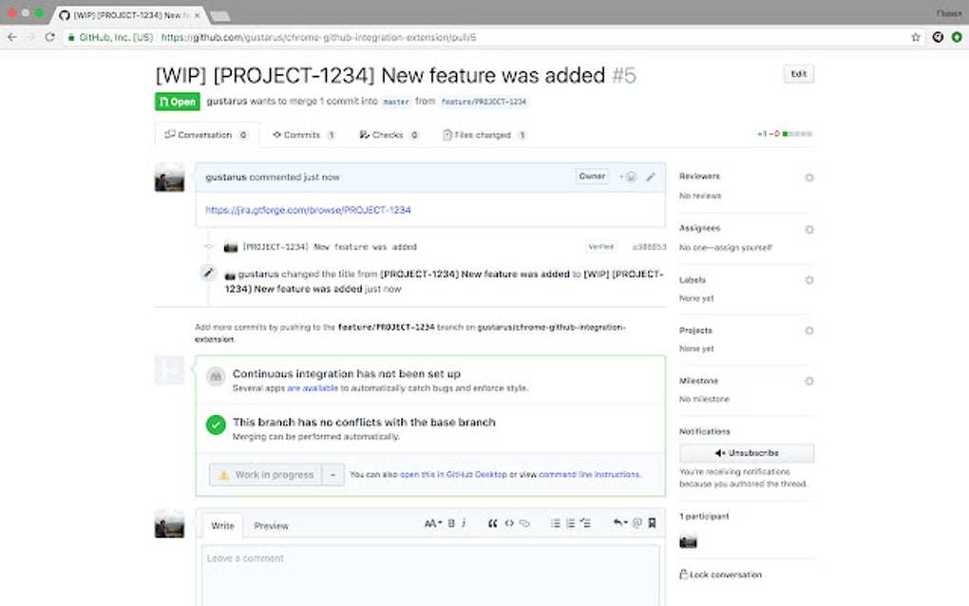Select the bold formatting icon in comment toolbar
Viewport: 969px width, 606px height.
(x=451, y=523)
